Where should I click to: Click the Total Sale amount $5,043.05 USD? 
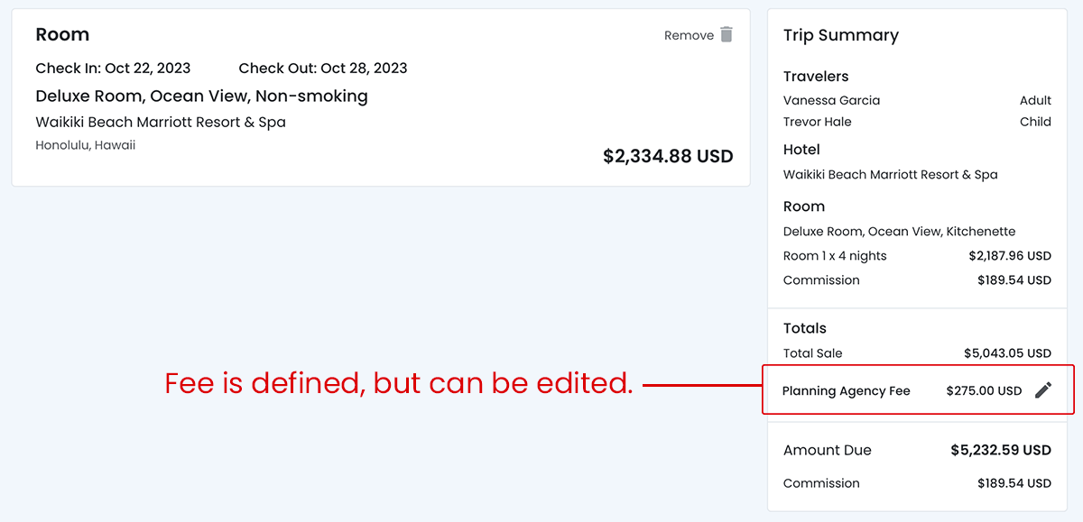coord(1007,353)
